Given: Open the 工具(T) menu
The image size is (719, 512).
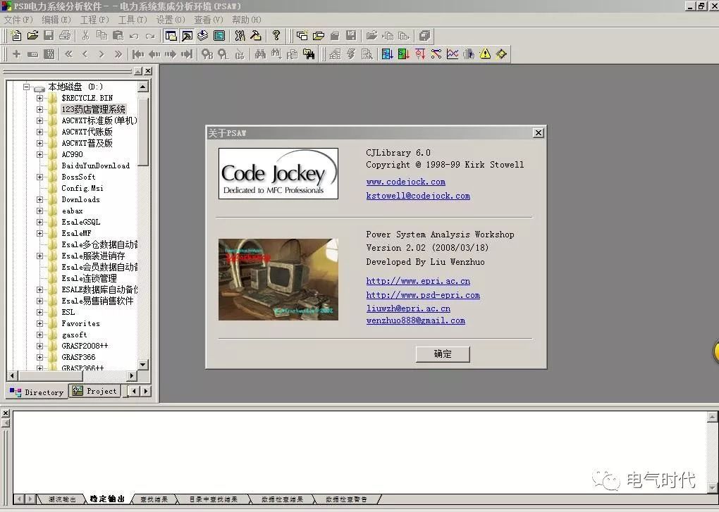Looking at the screenshot, I should (133, 20).
